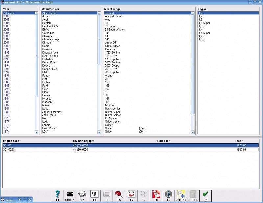Select All Years in Year list

coord(19,13)
